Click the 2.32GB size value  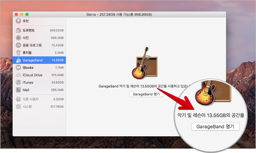[58, 99]
